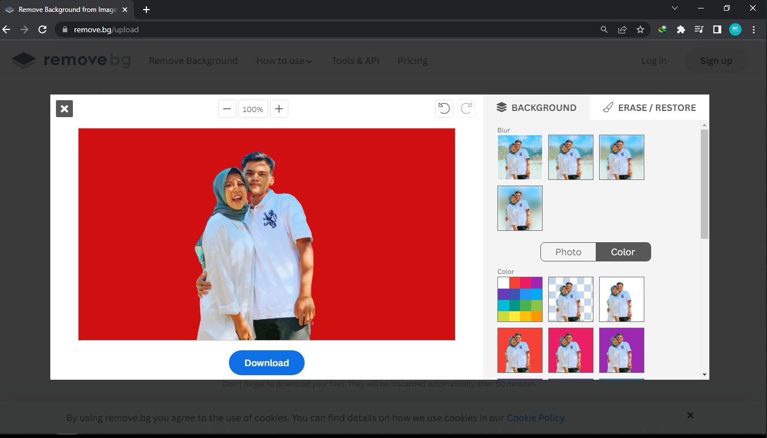Viewport: 767px width, 438px height.
Task: Click the remove.bg logo
Action: [71, 60]
